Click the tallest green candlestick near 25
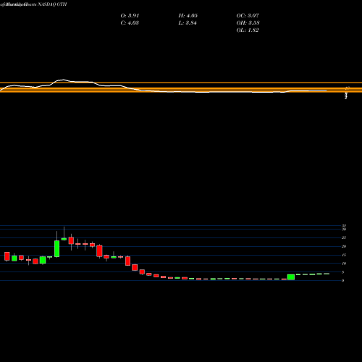This screenshot has height=362, width=362. pyautogui.click(x=56, y=248)
